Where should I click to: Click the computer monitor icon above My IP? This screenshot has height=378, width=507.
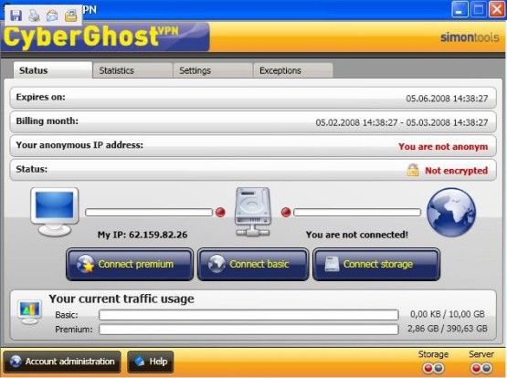click(x=54, y=212)
